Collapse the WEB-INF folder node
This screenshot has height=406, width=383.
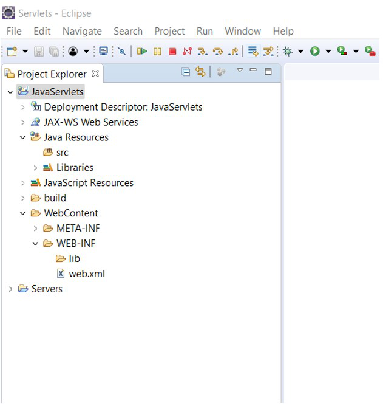35,244
